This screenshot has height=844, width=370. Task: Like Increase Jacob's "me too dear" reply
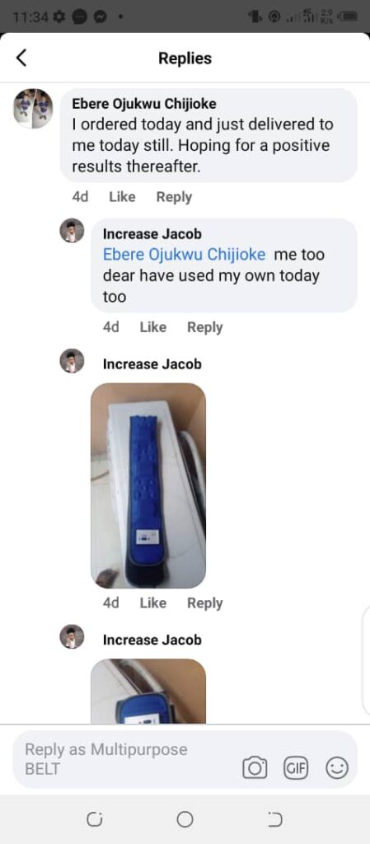(x=152, y=326)
